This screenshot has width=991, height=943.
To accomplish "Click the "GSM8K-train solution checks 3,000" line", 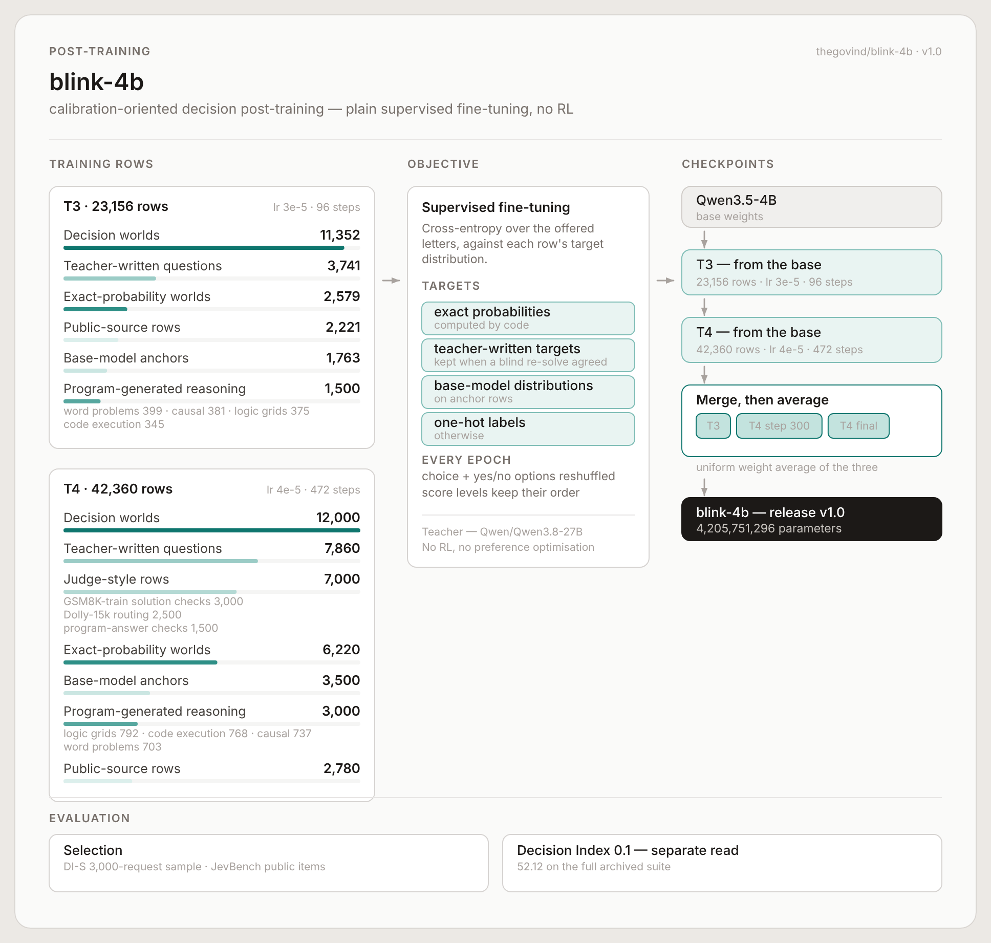I will [153, 602].
